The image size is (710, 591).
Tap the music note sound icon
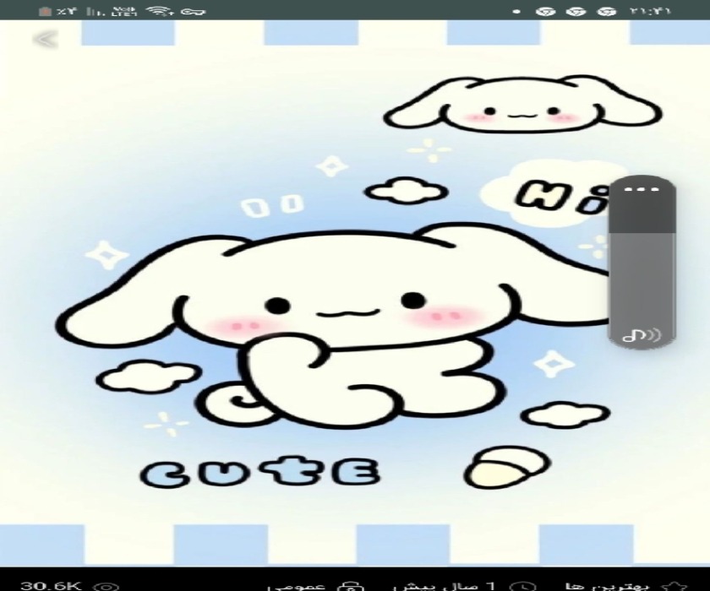pyautogui.click(x=642, y=335)
